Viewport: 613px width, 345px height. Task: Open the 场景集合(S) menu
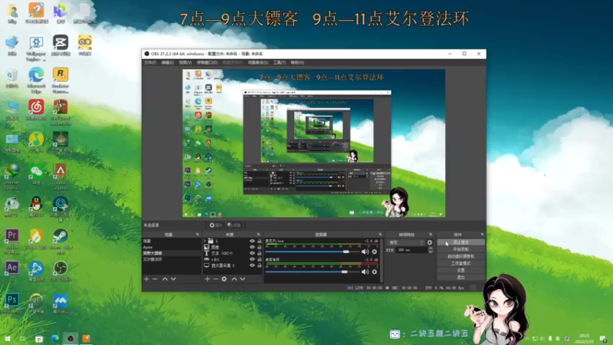[x=258, y=63]
